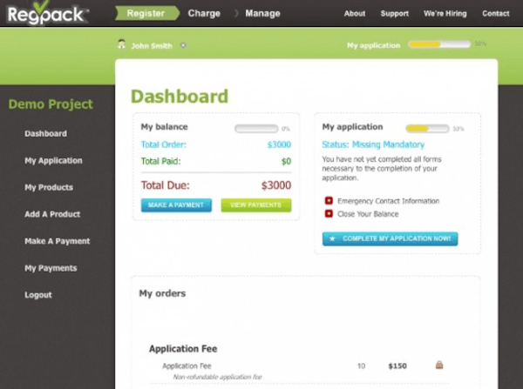View My Payments in the sidebar
The width and height of the screenshot is (523, 389).
coord(51,268)
